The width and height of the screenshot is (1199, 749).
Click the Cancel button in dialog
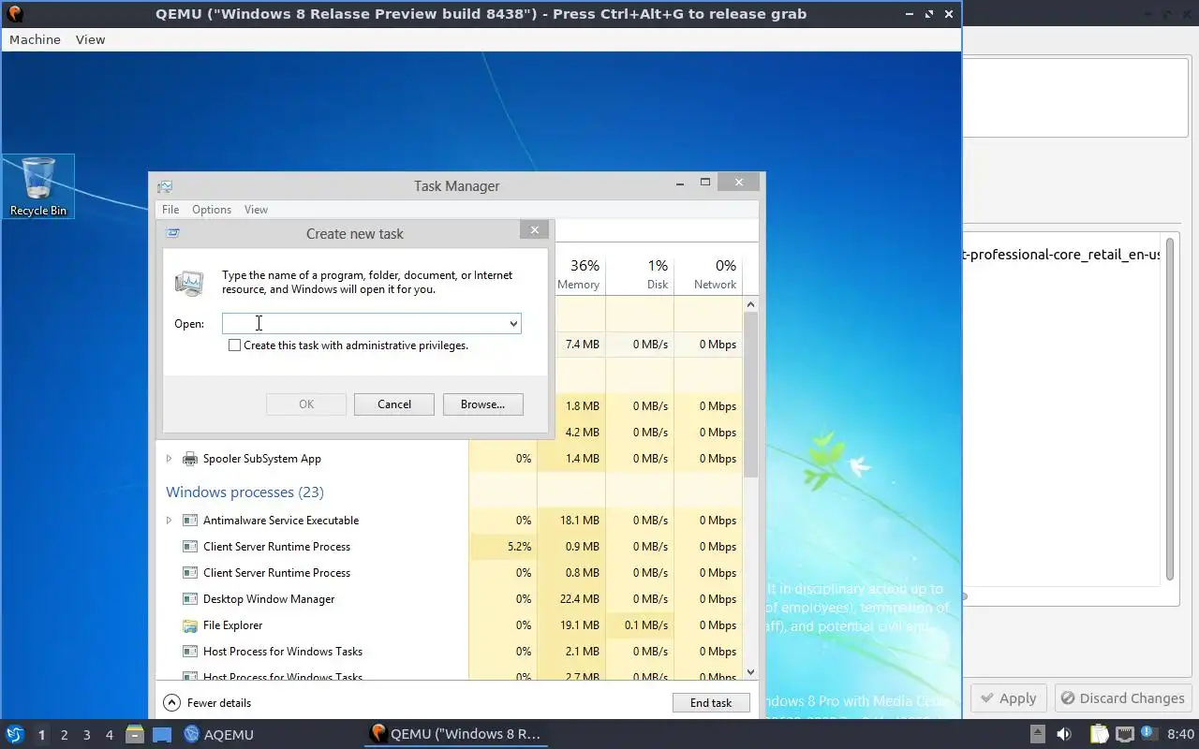(x=394, y=404)
